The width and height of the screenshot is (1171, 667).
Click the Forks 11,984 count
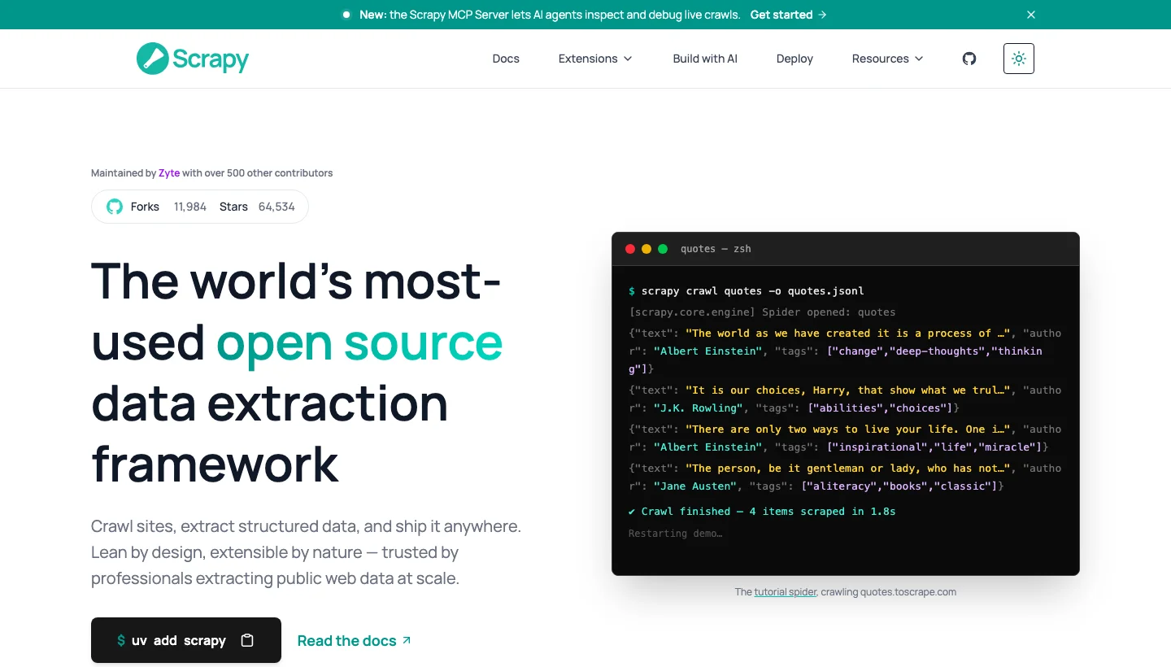tap(168, 207)
